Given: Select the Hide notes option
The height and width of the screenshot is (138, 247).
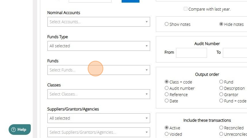Looking at the screenshot, I should pyautogui.click(x=221, y=24).
